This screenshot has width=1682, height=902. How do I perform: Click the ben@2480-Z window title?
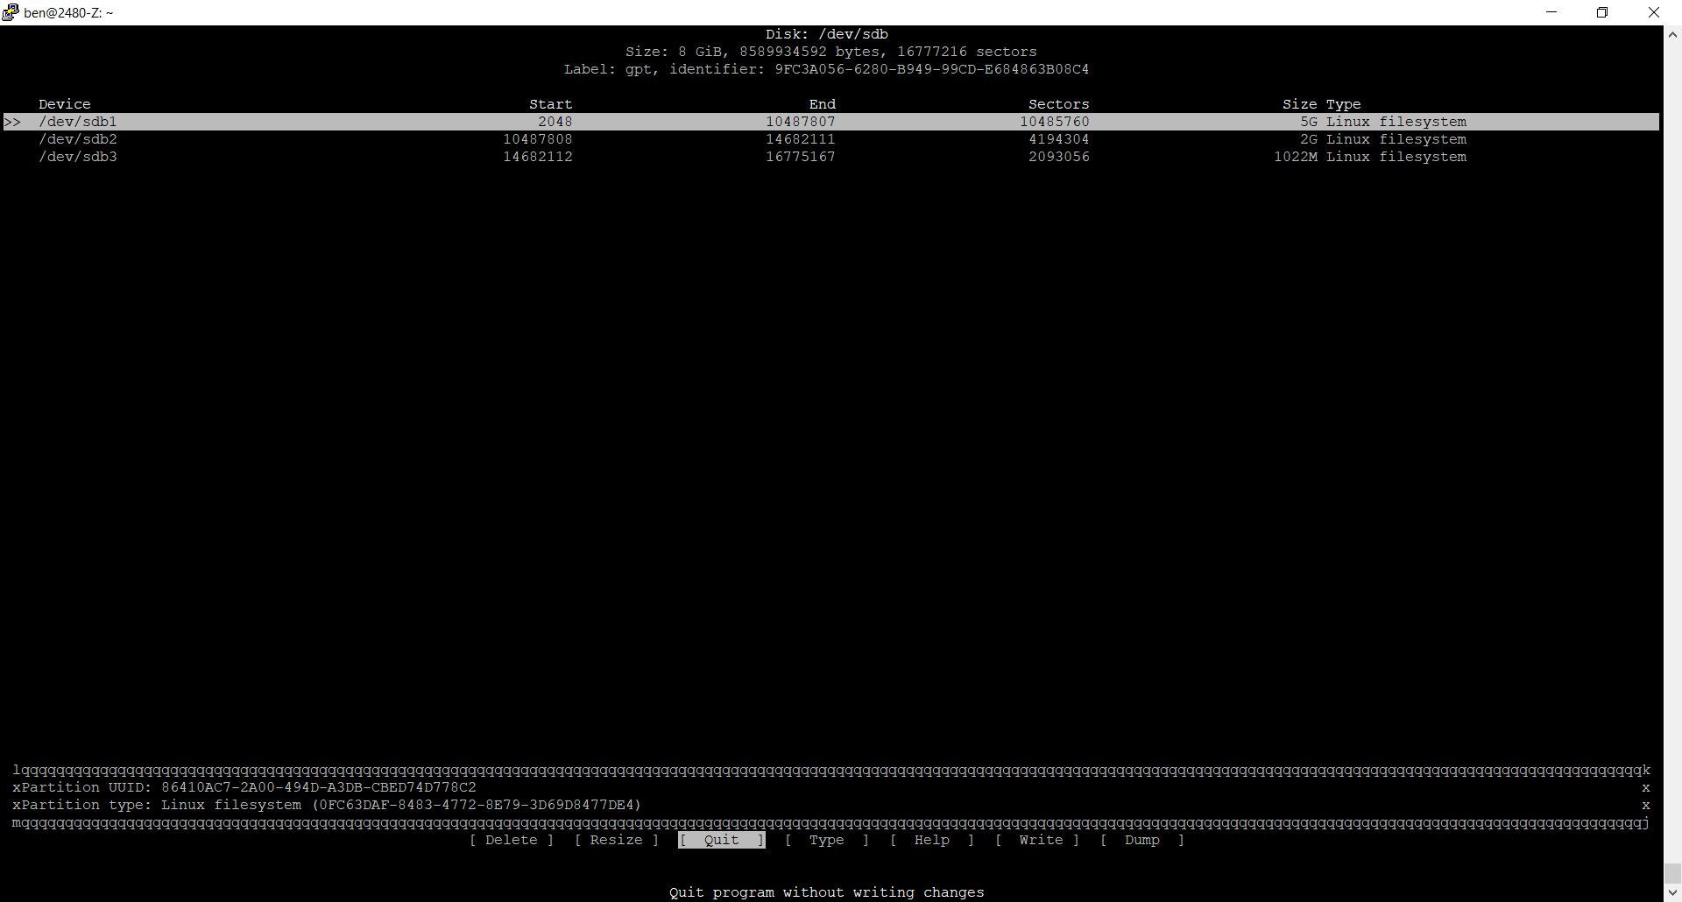(68, 13)
